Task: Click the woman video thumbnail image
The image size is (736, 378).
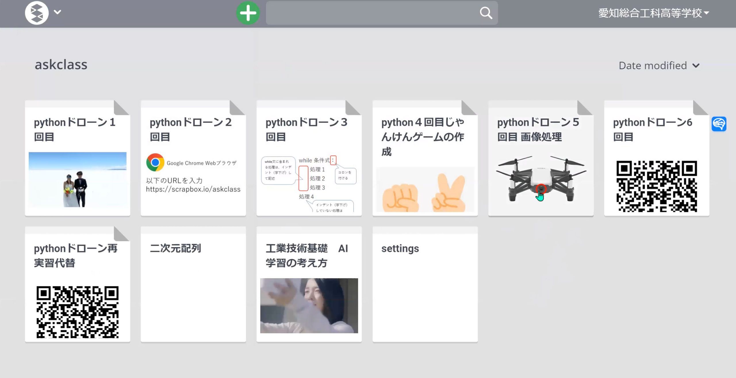Action: (309, 306)
